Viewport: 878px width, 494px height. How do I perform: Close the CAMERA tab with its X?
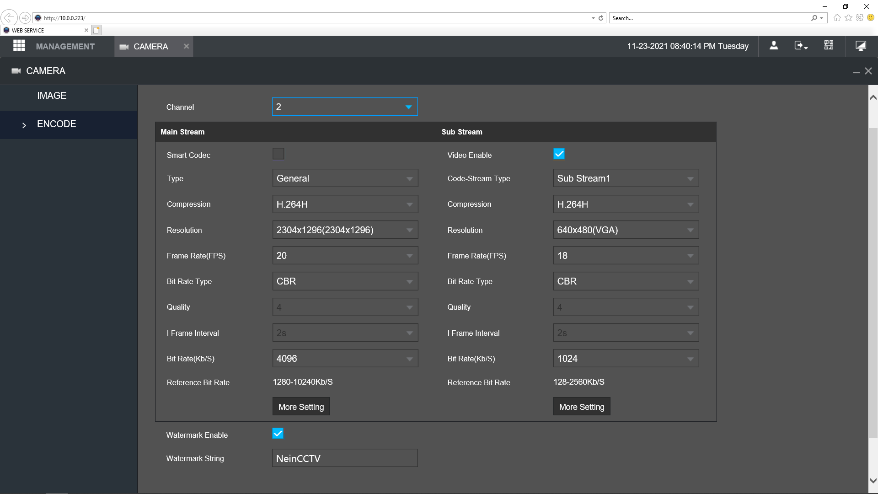[x=186, y=46]
